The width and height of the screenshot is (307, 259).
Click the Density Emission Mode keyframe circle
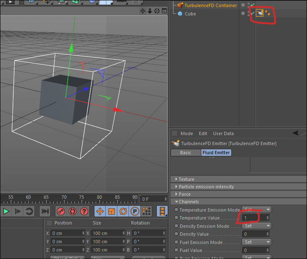[x=176, y=226]
